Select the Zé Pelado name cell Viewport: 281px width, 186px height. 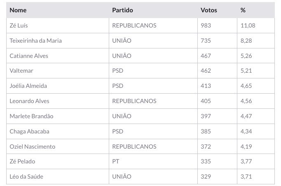[x=21, y=161]
